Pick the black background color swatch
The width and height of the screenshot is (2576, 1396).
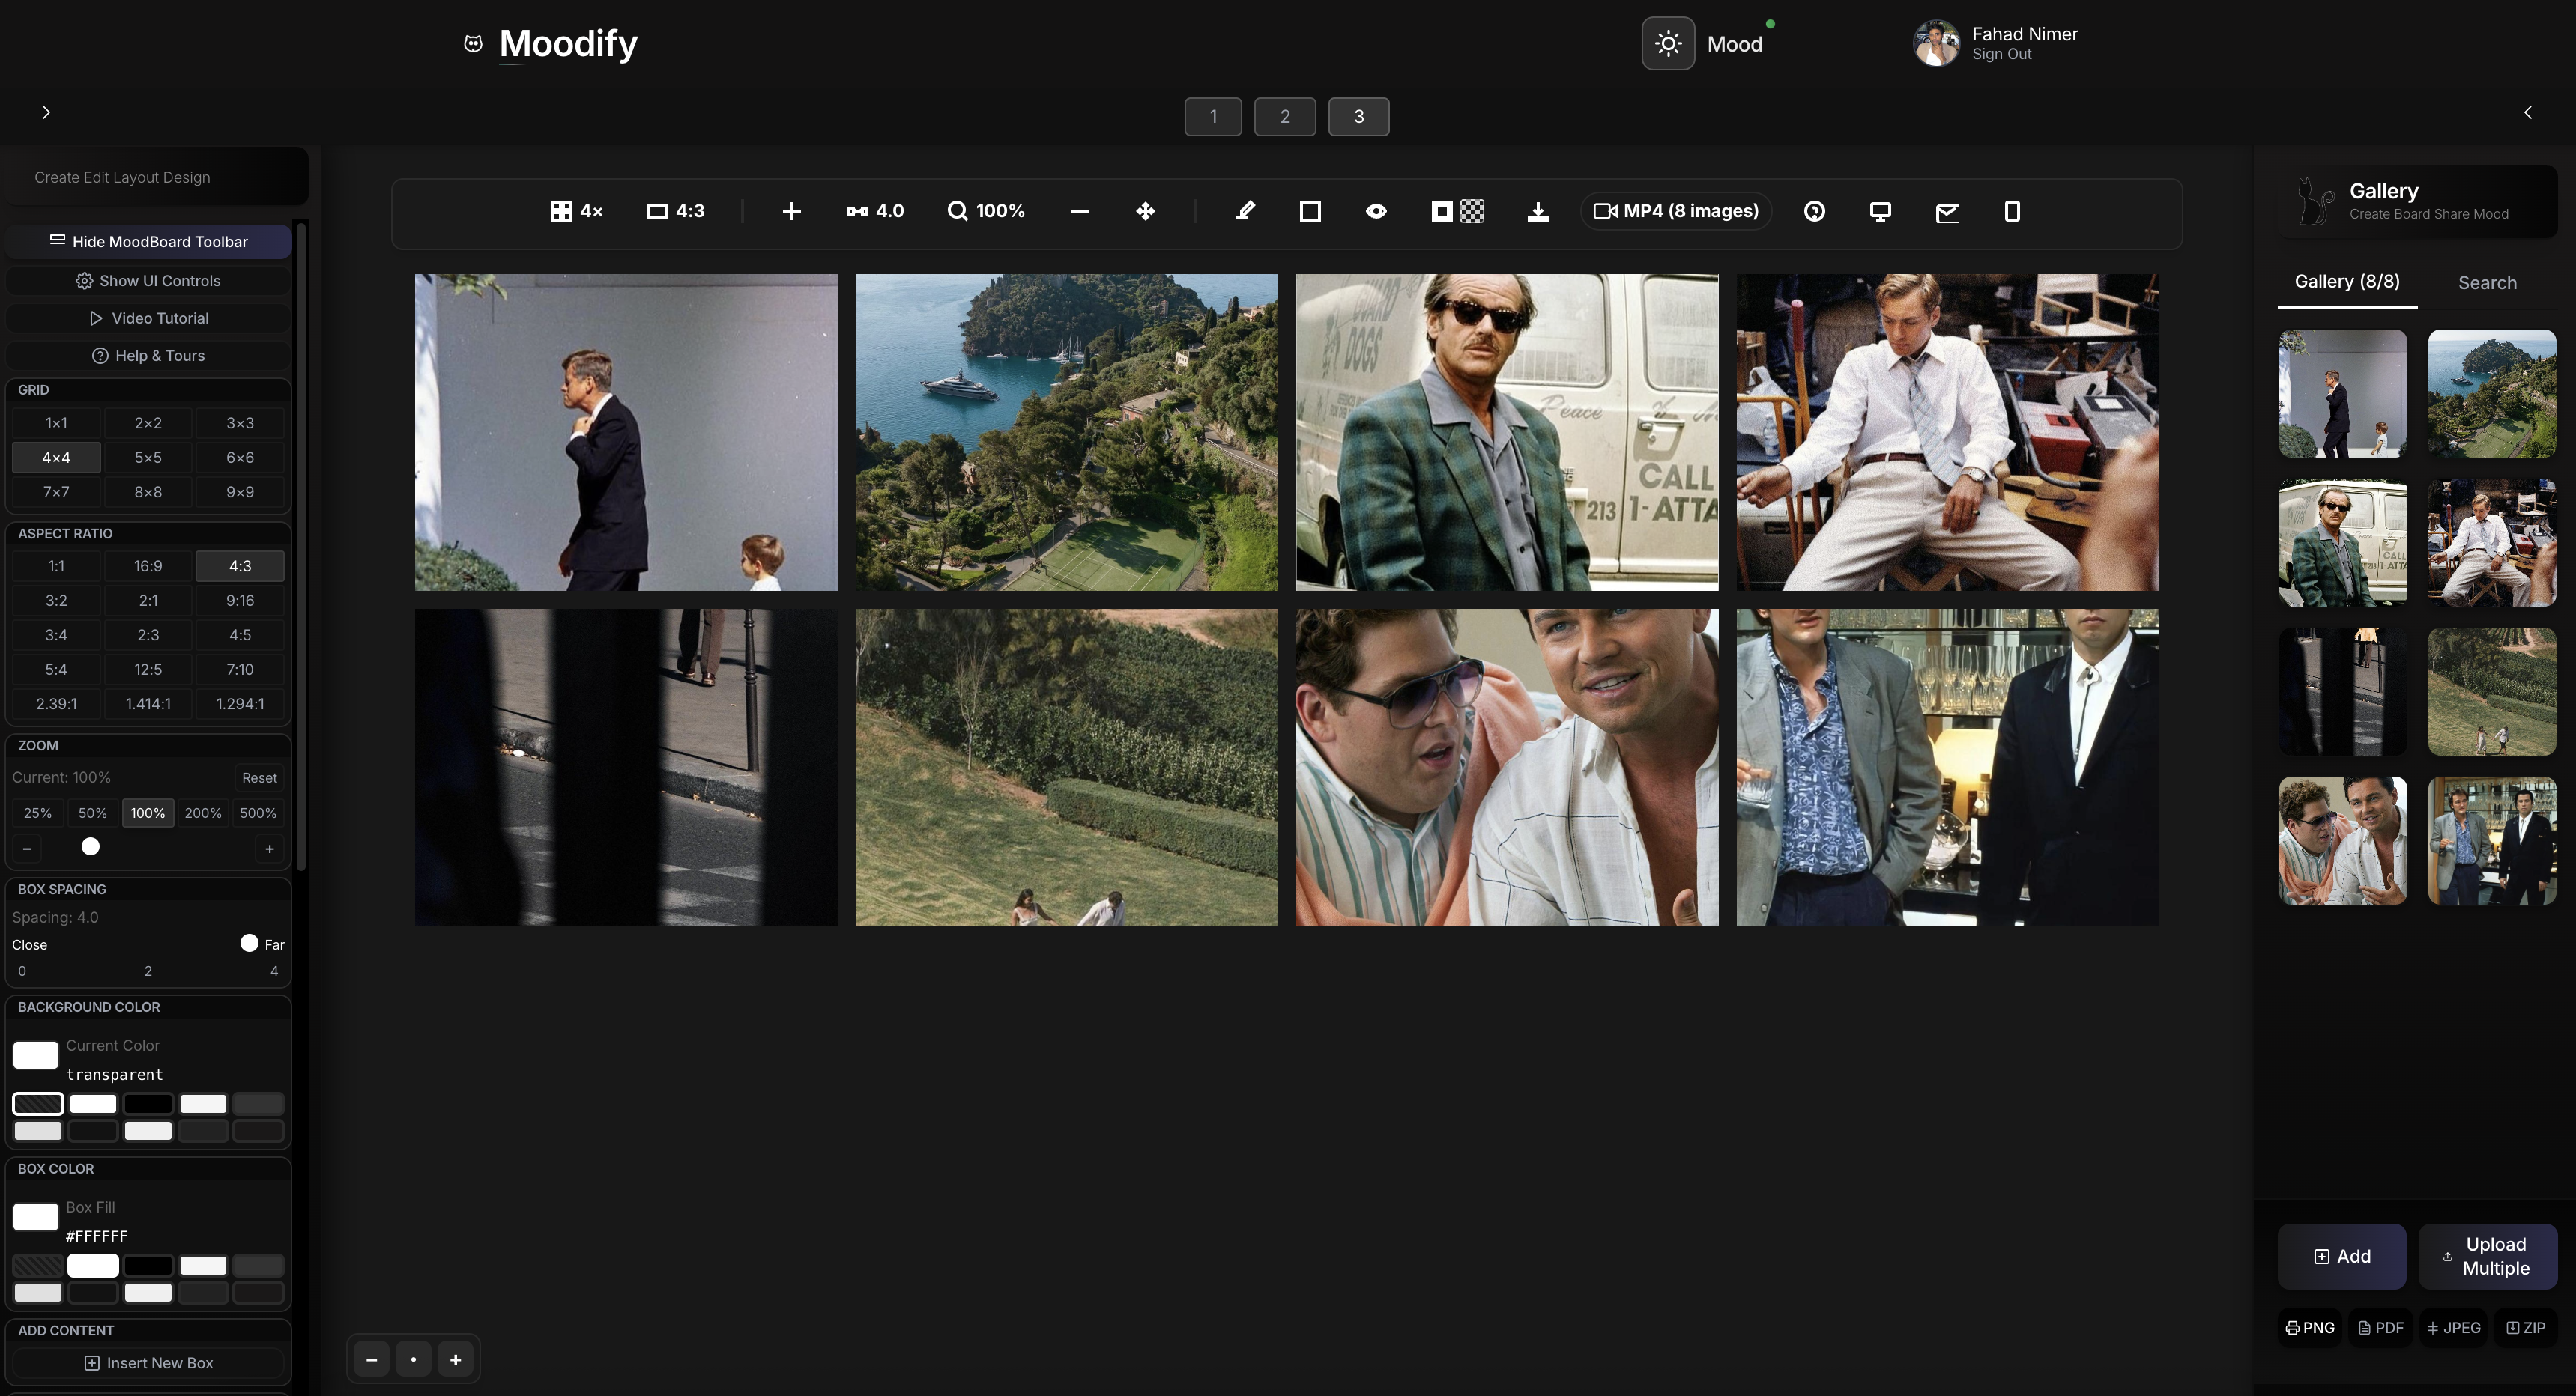point(148,1103)
